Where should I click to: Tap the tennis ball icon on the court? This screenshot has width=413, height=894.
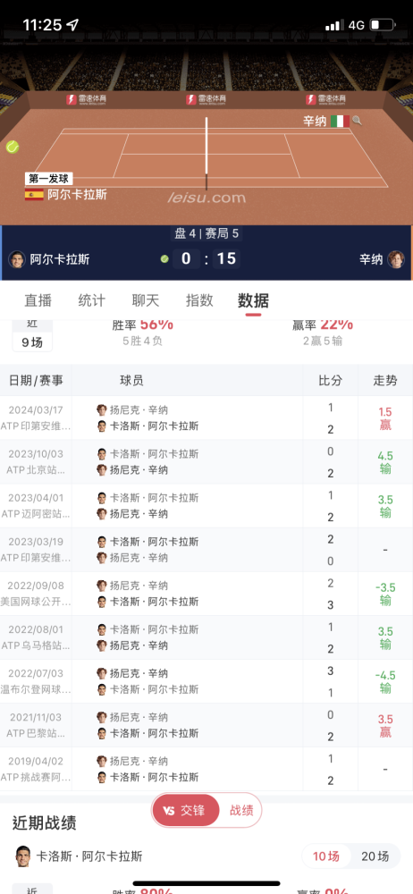(x=13, y=148)
